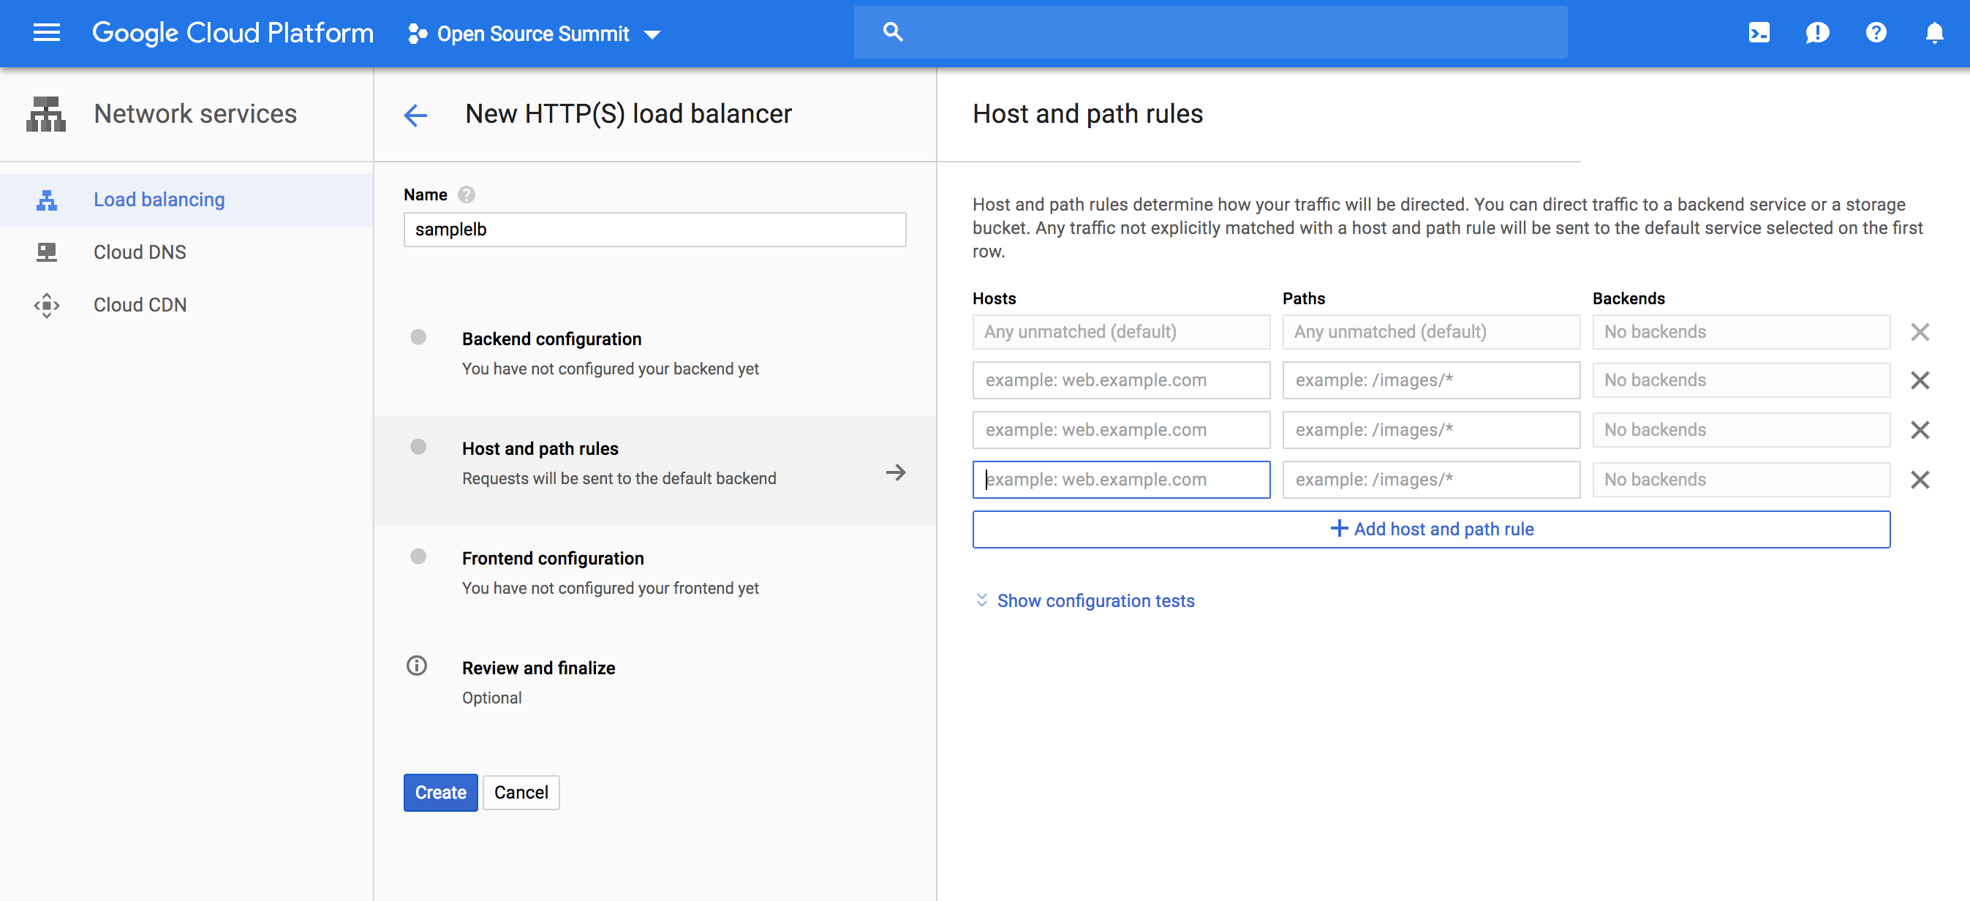
Task: Open the help question mark icon
Action: 1876,33
